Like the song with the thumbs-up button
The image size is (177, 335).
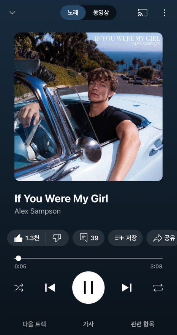(x=27, y=238)
